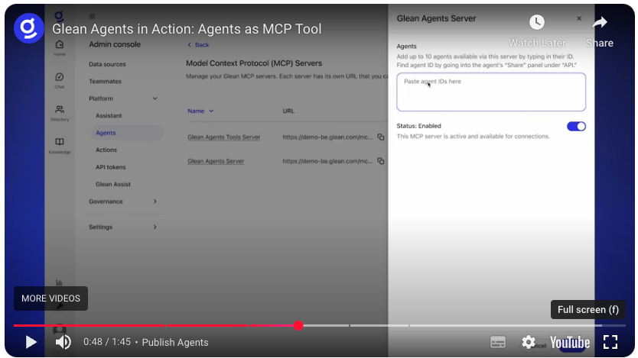Image resolution: width=638 pixels, height=358 pixels.
Task: Click the MORE VIDEOS button
Action: (50, 298)
